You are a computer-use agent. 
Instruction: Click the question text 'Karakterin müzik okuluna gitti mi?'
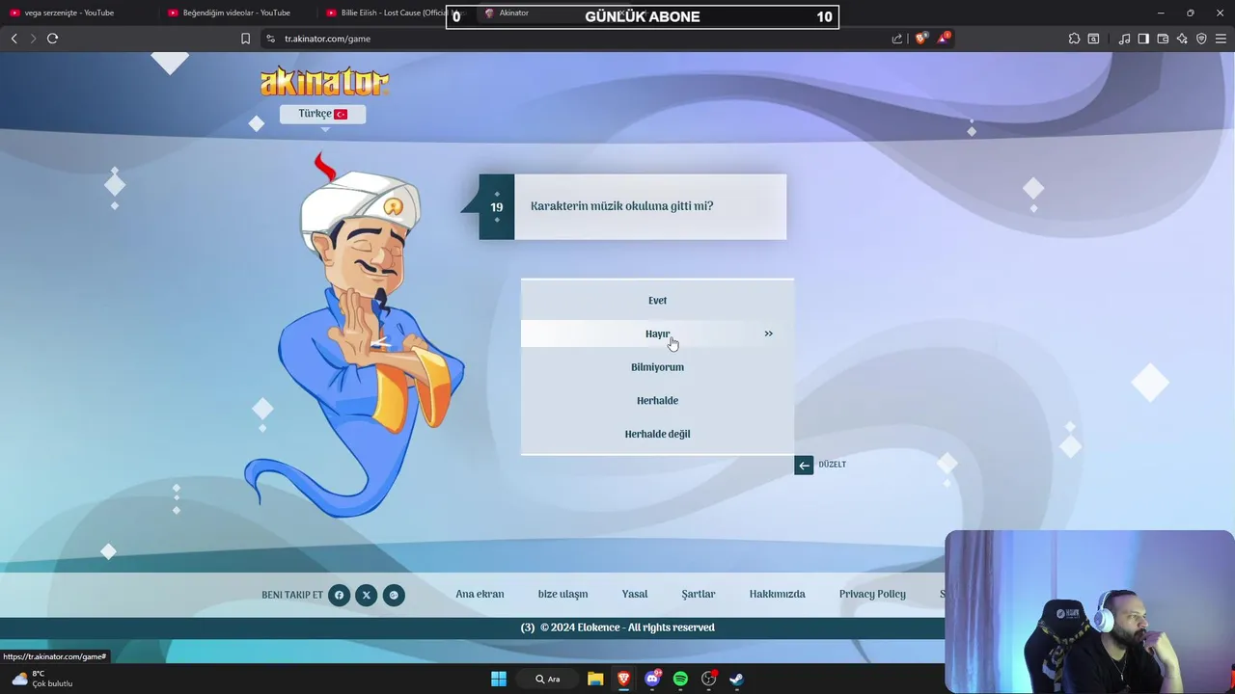(621, 206)
